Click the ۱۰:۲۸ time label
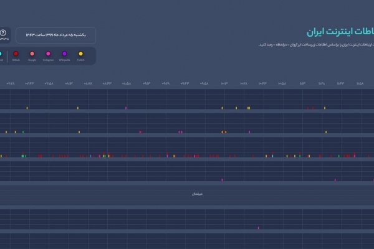The image size is (374, 249). tap(244, 83)
